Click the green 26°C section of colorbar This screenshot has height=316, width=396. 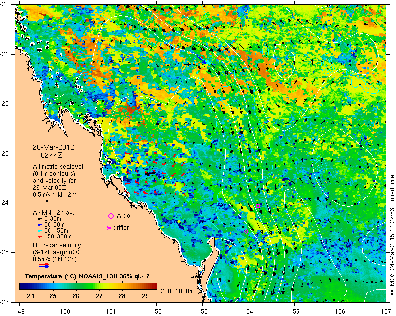76,286
